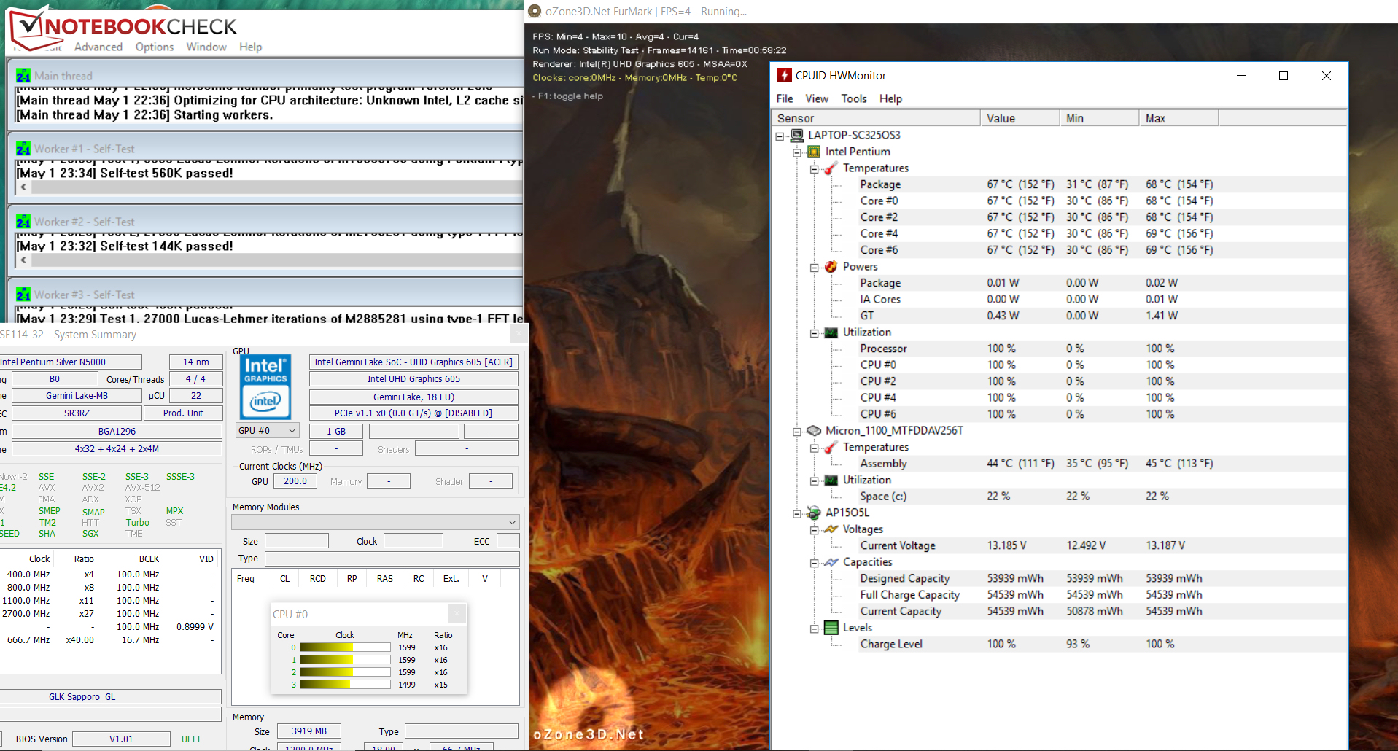The height and width of the screenshot is (751, 1398).
Task: Open HWMonitor File menu
Action: (785, 98)
